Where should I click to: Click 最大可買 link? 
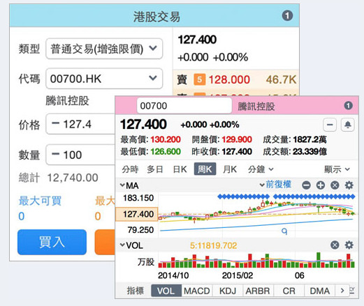pos(40,201)
